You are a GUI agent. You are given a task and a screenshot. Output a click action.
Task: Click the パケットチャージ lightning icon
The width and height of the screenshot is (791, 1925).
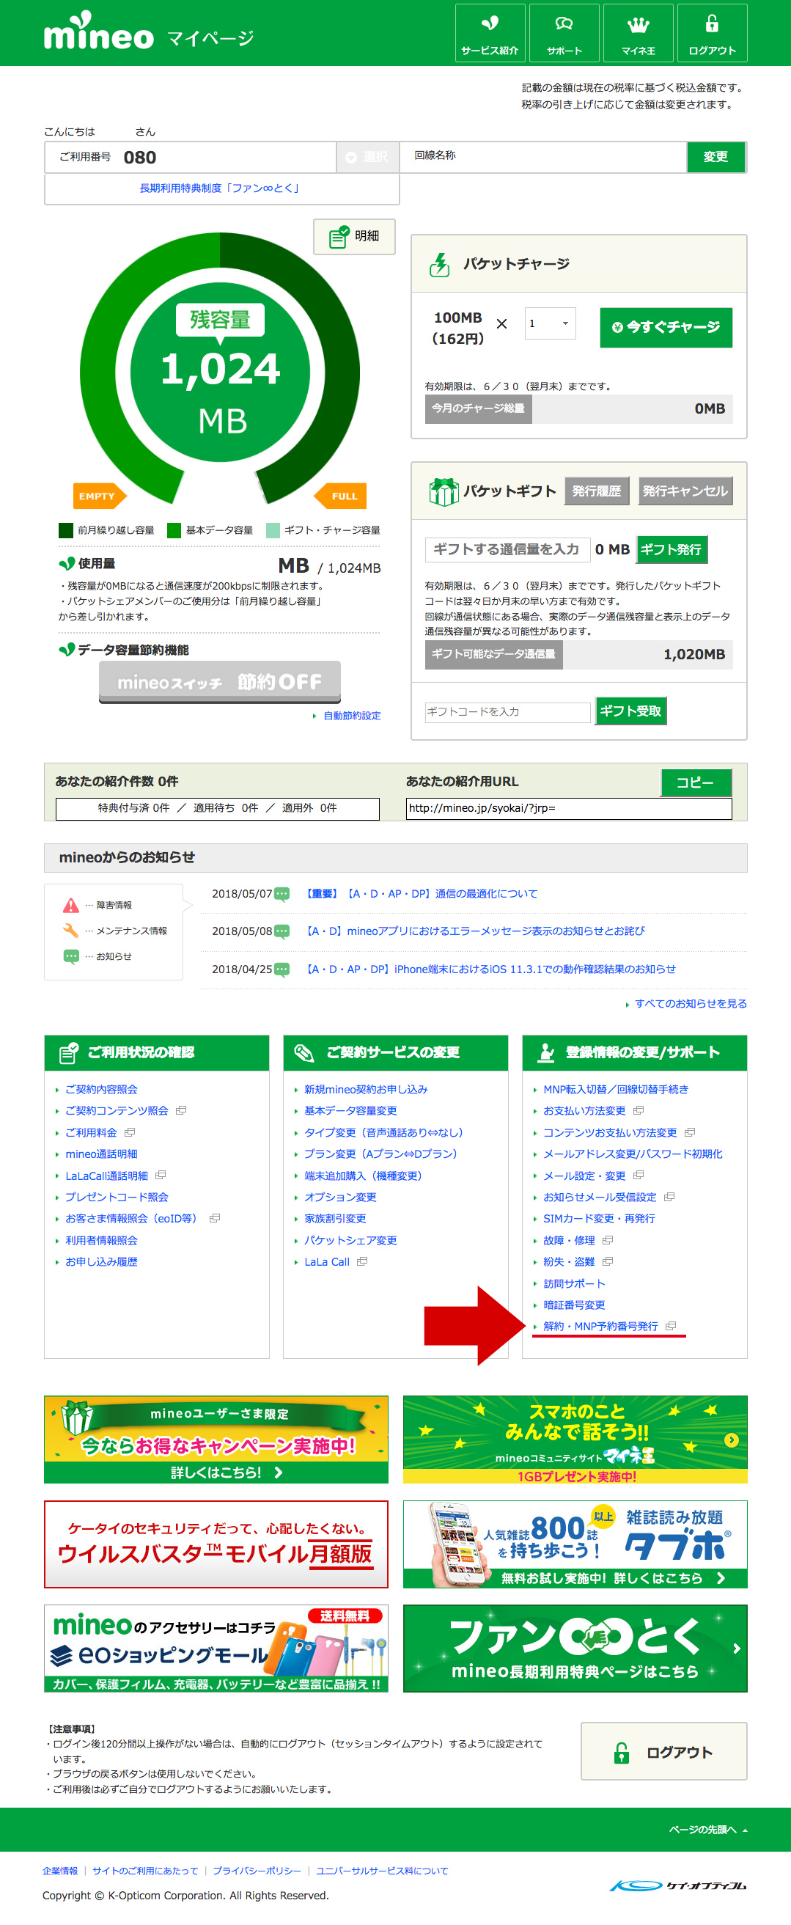pos(439,264)
